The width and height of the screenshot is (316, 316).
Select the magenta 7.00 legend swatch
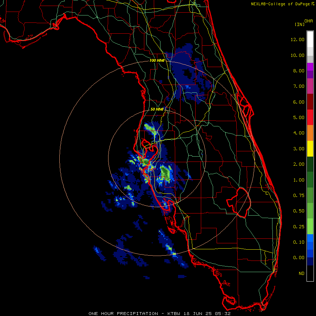point(310,86)
